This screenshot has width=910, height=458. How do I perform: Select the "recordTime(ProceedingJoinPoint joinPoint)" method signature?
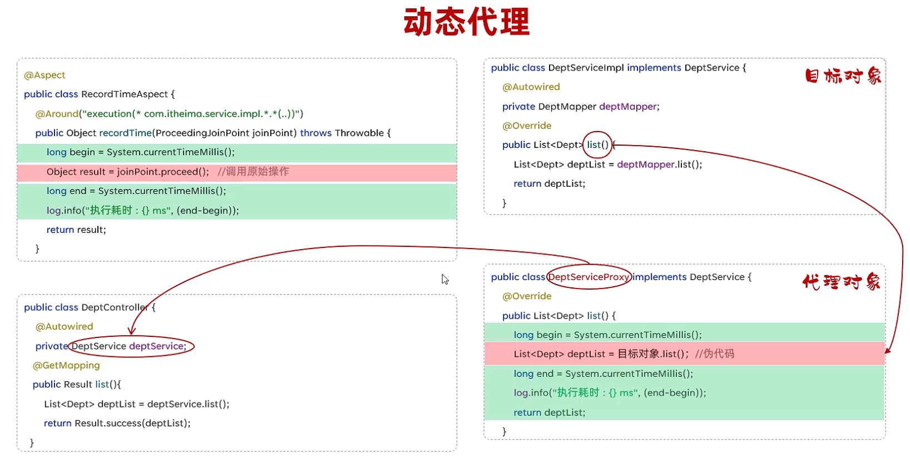tap(198, 133)
